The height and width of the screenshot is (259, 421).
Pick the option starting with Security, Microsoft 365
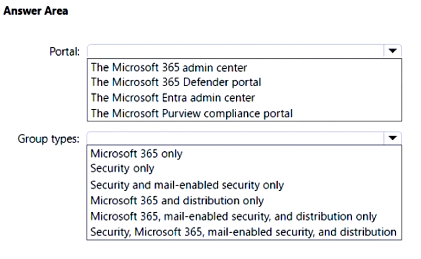pyautogui.click(x=243, y=231)
